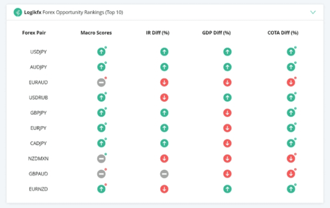This screenshot has width=330, height=208.
Task: Click EURJPY IR Diff up arrow
Action: pos(164,128)
